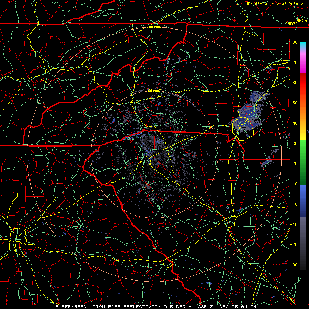This screenshot has height=309, width=309.
Task: Click the 20 dBZ scale value
Action: pos(295,163)
